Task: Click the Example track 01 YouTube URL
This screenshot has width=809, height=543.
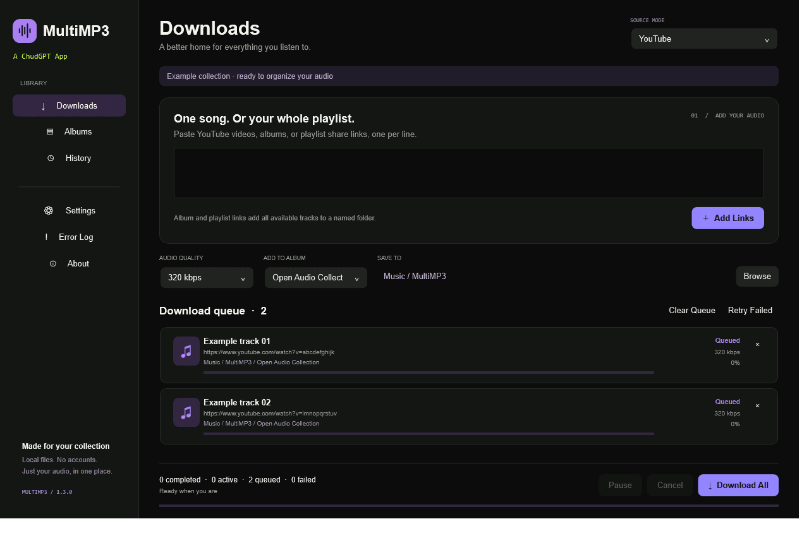Action: 269,352
